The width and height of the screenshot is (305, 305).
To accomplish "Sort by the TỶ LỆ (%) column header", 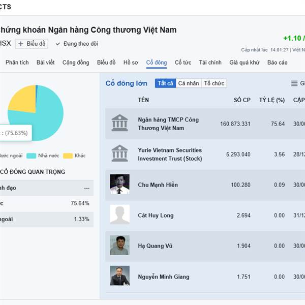I will [x=272, y=100].
